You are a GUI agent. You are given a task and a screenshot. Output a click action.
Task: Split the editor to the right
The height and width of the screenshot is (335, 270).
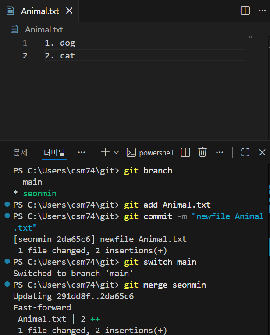pyautogui.click(x=245, y=11)
